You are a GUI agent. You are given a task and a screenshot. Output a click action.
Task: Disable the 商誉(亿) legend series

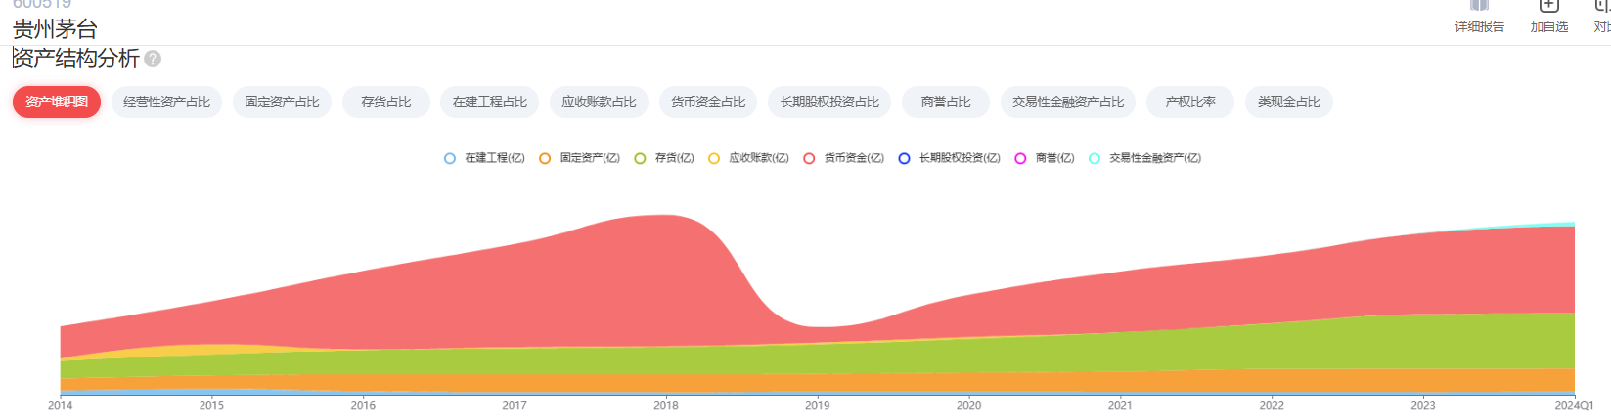(x=1045, y=158)
